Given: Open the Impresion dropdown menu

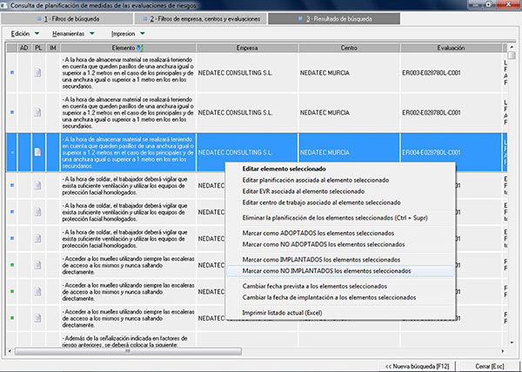Looking at the screenshot, I should pyautogui.click(x=128, y=34).
